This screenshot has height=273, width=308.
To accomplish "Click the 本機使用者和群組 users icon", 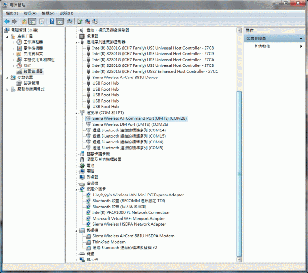I will (19, 60).
